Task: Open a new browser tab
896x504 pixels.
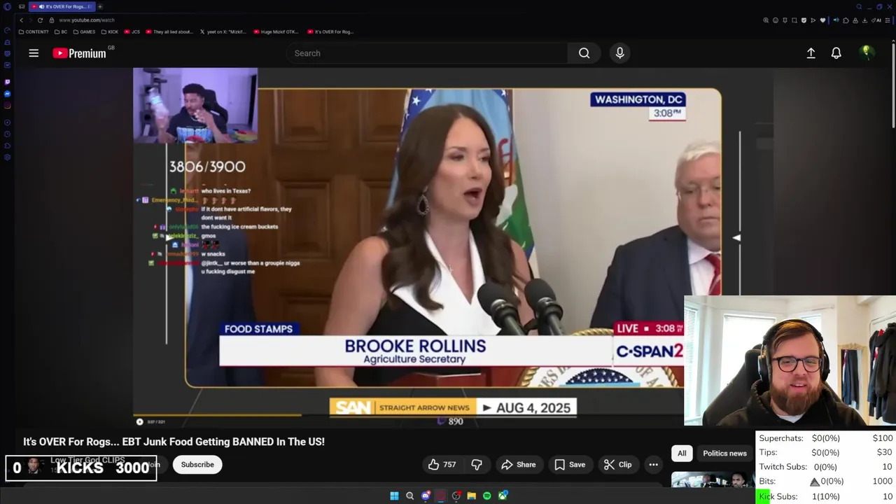Action: [100, 6]
